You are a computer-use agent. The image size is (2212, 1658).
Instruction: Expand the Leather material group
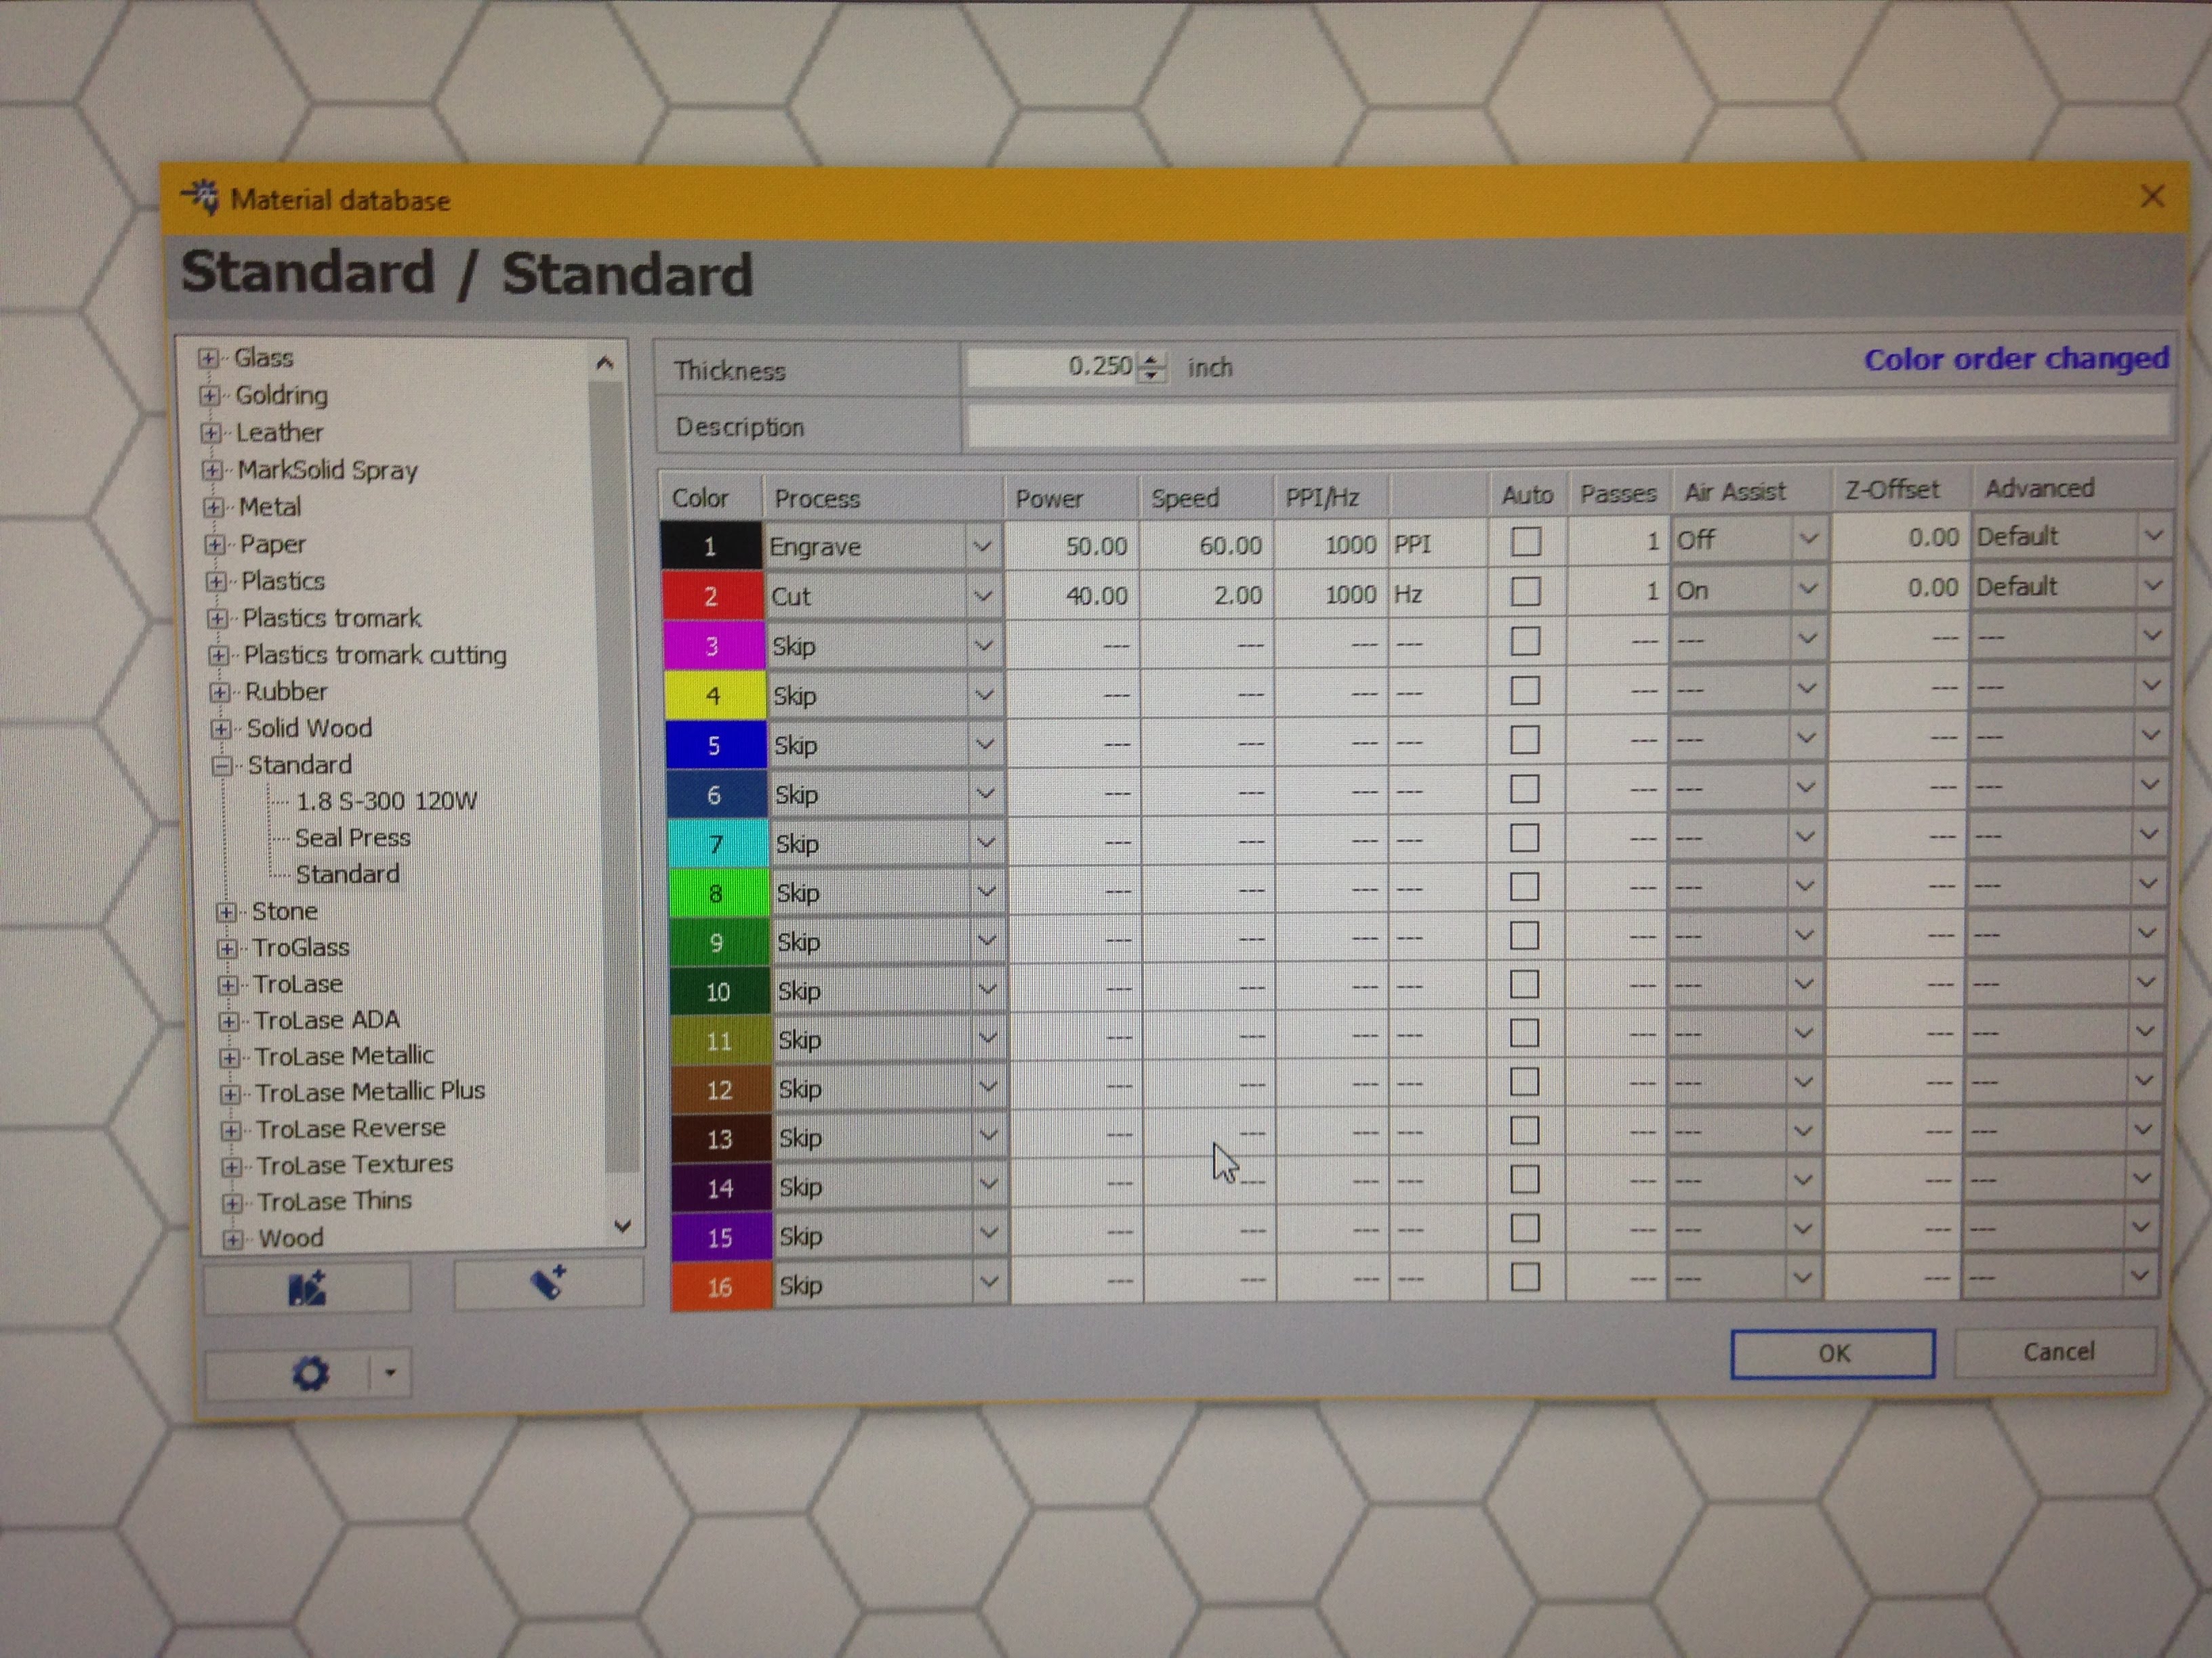(x=211, y=433)
